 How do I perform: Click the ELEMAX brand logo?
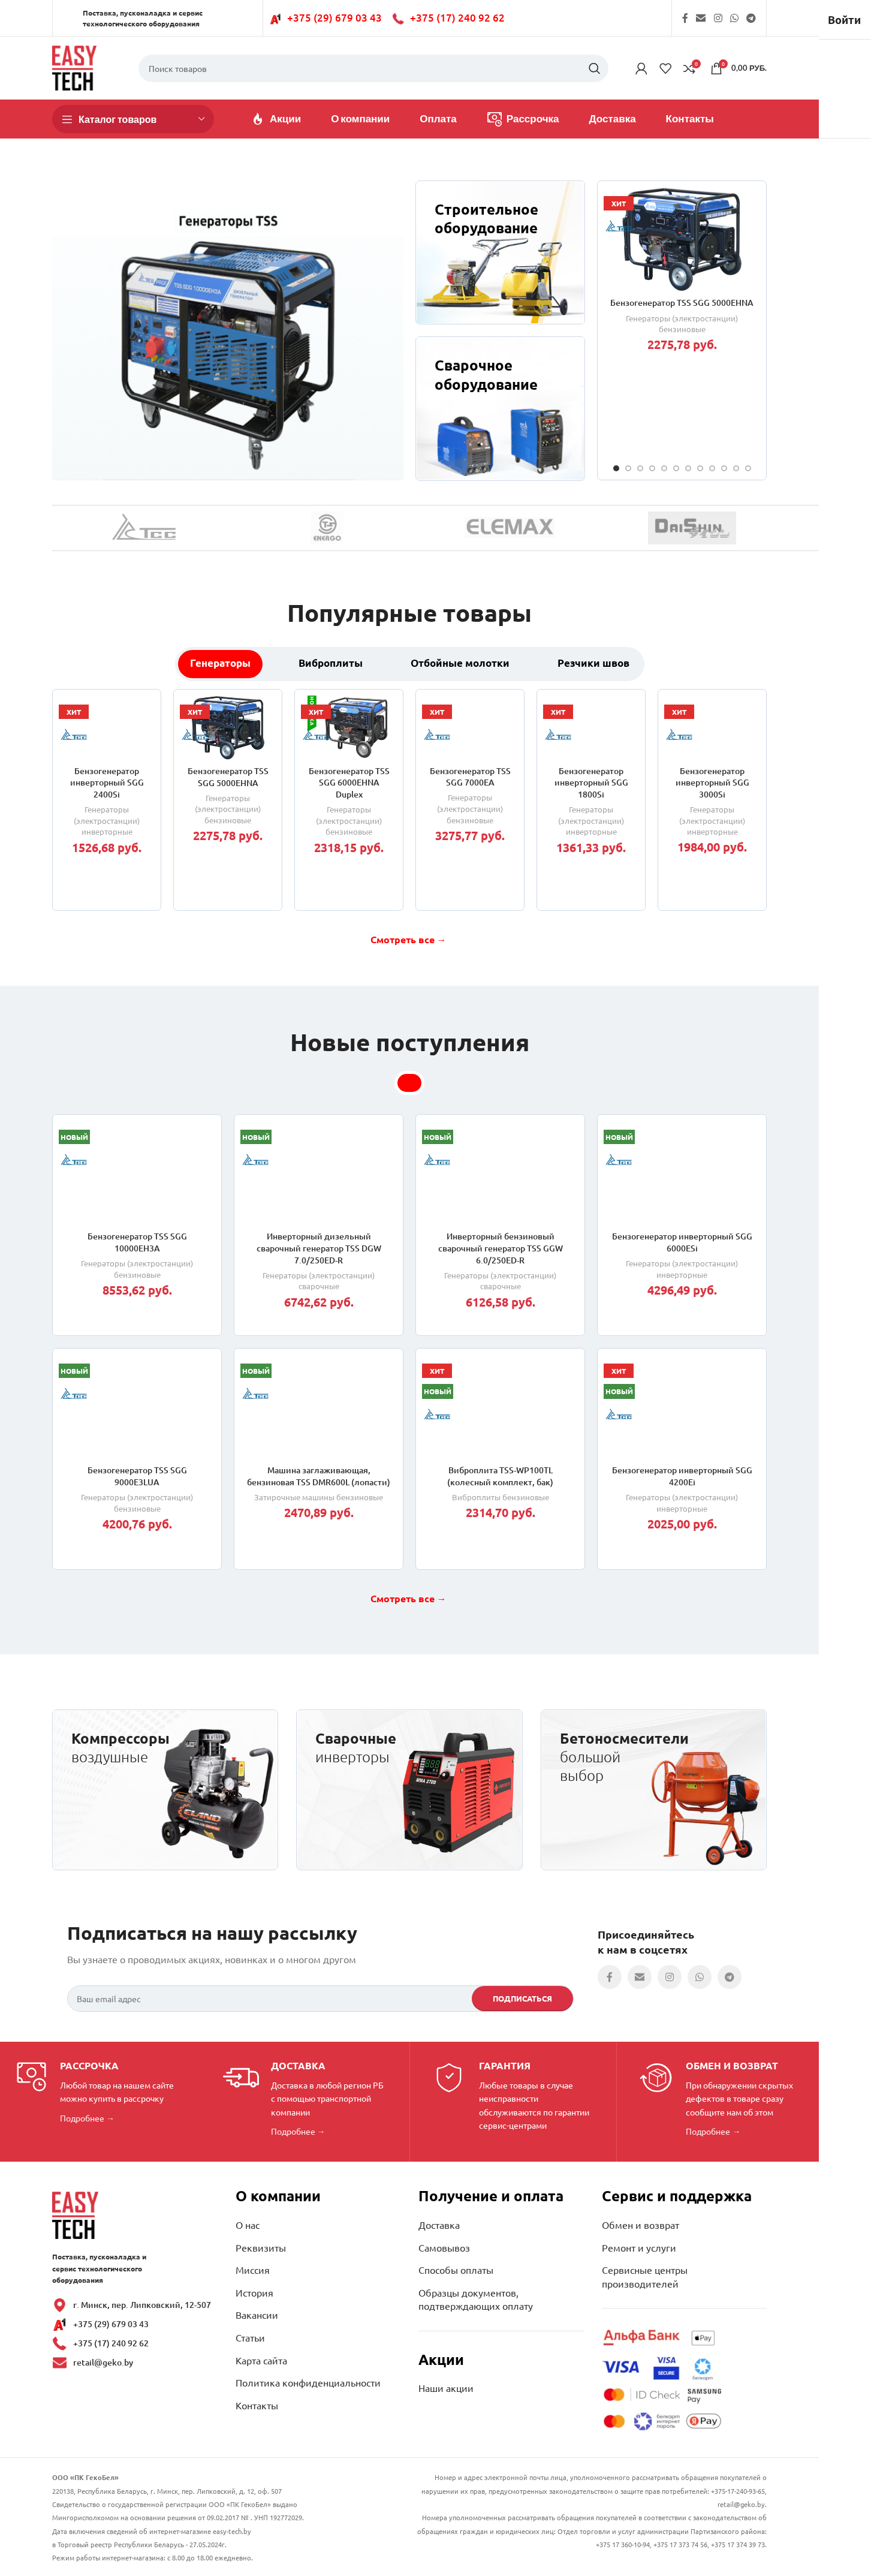[509, 527]
